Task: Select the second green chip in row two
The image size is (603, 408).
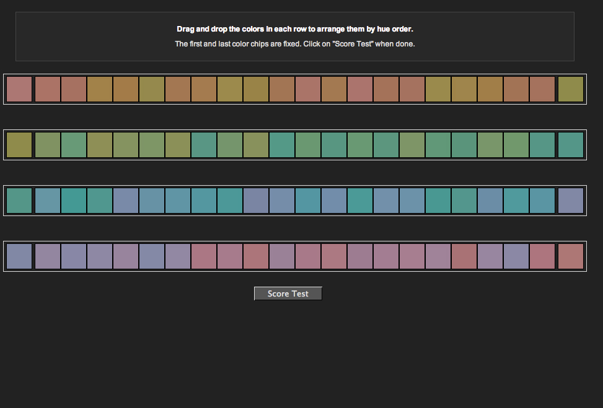Action: (47, 144)
